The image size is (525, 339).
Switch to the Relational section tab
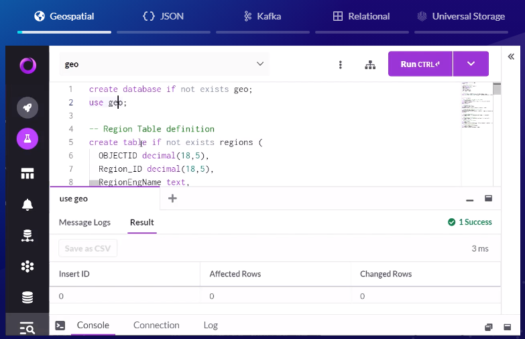pos(362,17)
